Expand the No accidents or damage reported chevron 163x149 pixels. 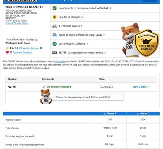tap(110, 8)
